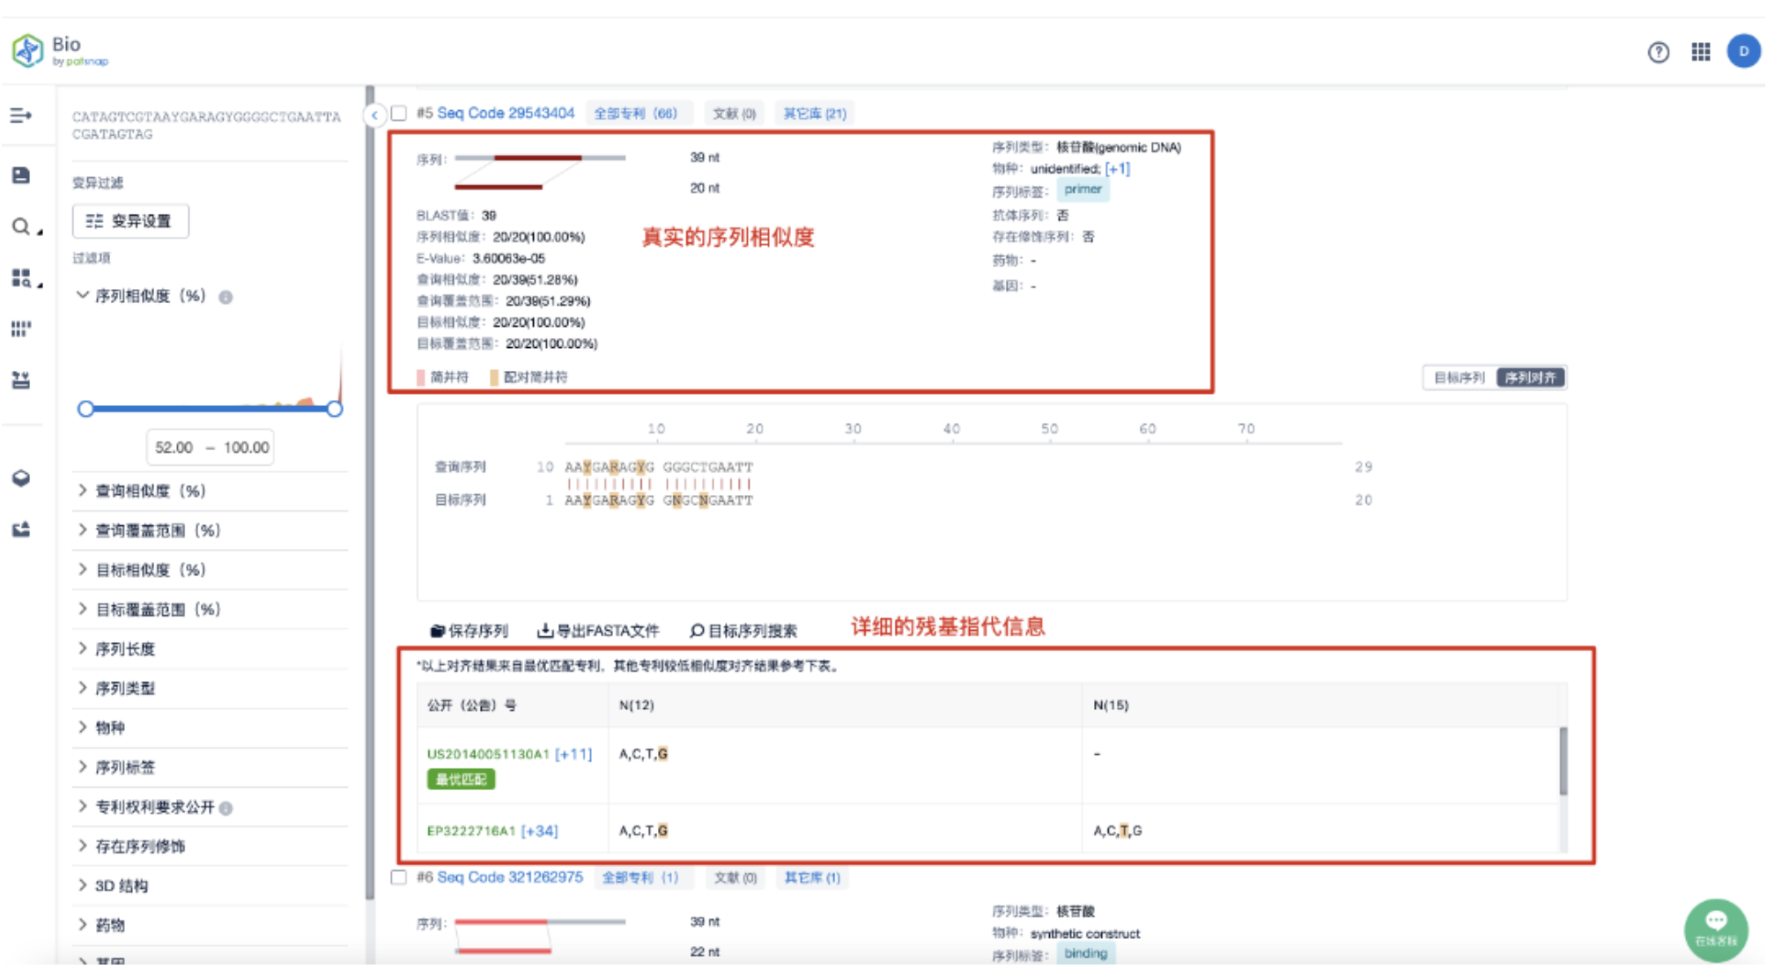The width and height of the screenshot is (1774, 969).
Task: Click the info icon beside 序列相似度
Action: 225,297
